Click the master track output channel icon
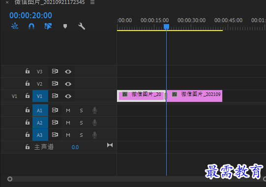 110,145
